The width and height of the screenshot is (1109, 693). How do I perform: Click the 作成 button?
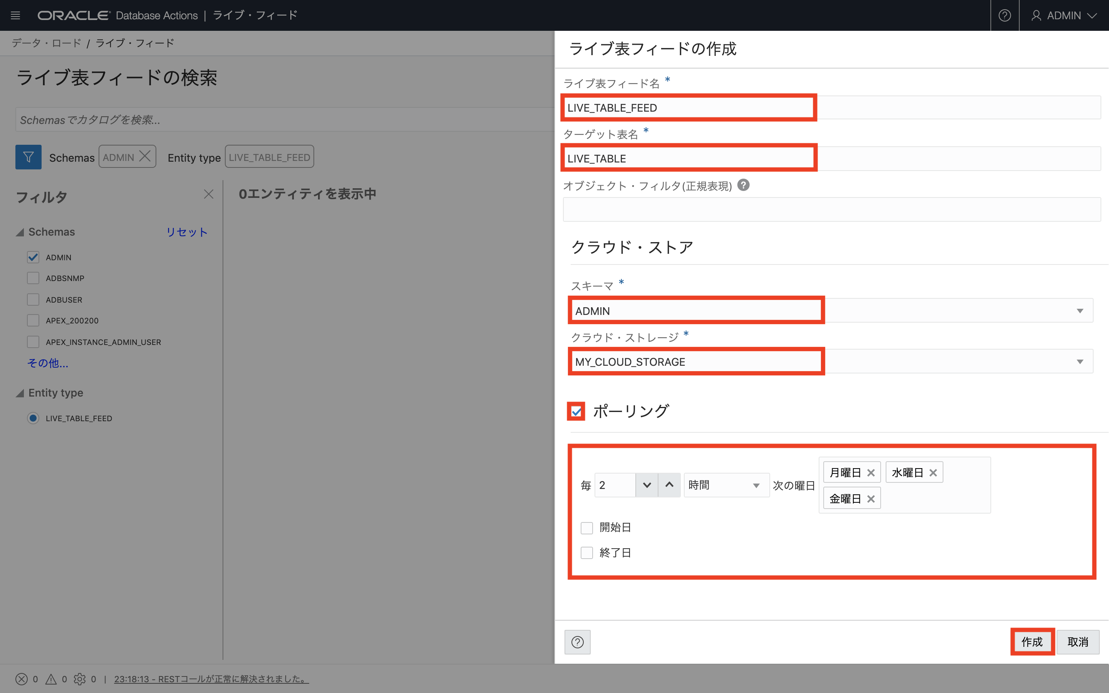[1032, 642]
